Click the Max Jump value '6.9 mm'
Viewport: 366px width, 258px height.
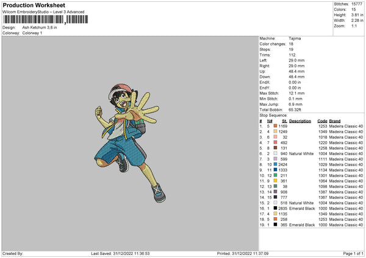[x=295, y=104]
